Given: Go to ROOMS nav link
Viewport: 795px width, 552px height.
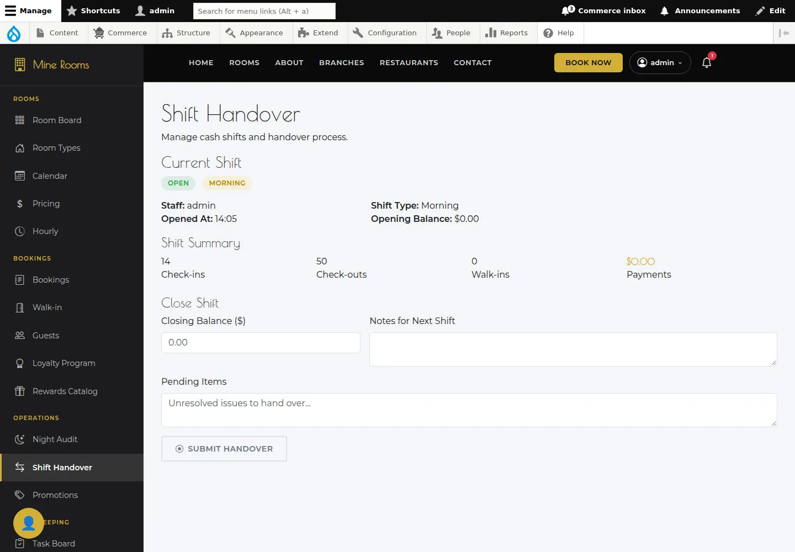Looking at the screenshot, I should (244, 63).
